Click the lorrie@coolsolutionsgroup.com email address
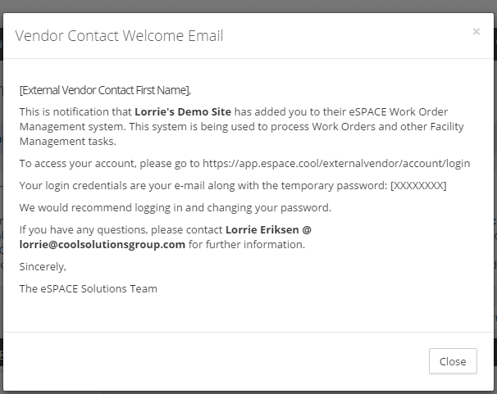Image resolution: width=497 pixels, height=394 pixels. (103, 244)
